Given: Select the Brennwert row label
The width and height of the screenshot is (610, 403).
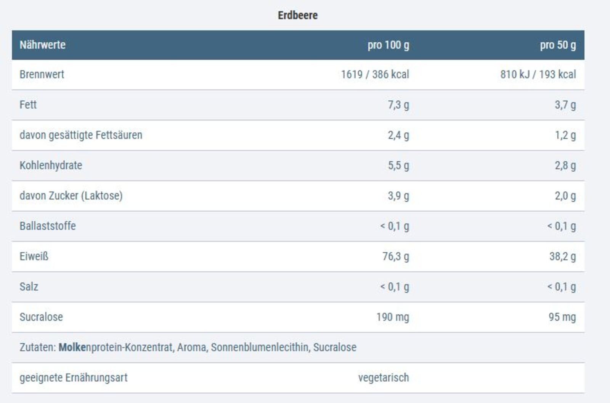Looking at the screenshot, I should tap(42, 74).
